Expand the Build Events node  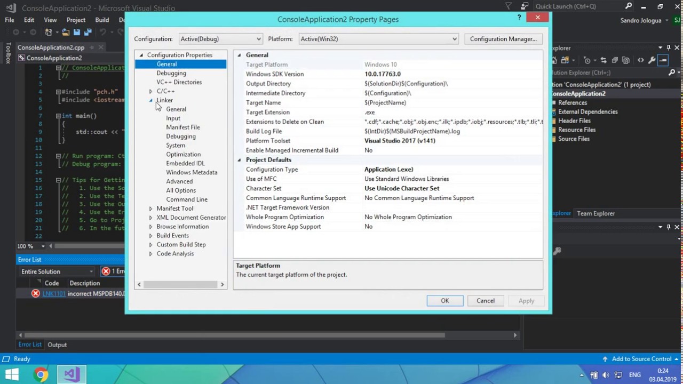(x=150, y=236)
